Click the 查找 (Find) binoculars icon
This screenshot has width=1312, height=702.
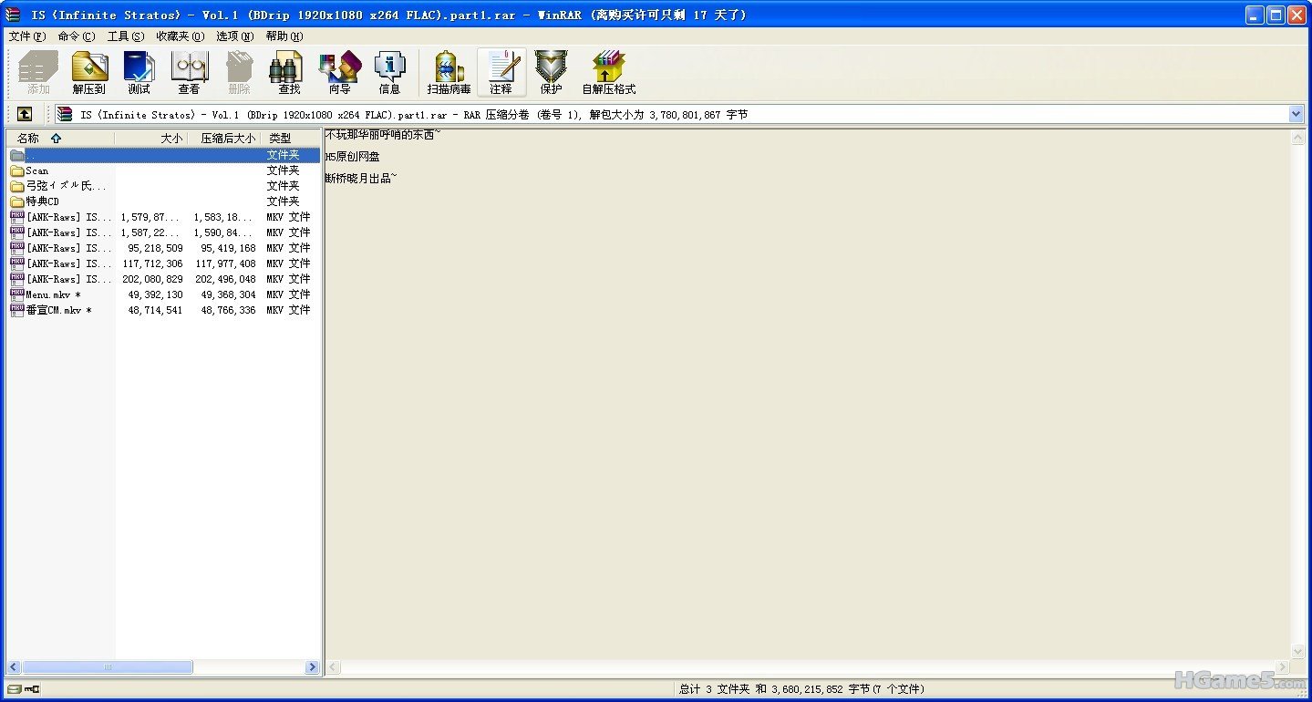pyautogui.click(x=289, y=72)
